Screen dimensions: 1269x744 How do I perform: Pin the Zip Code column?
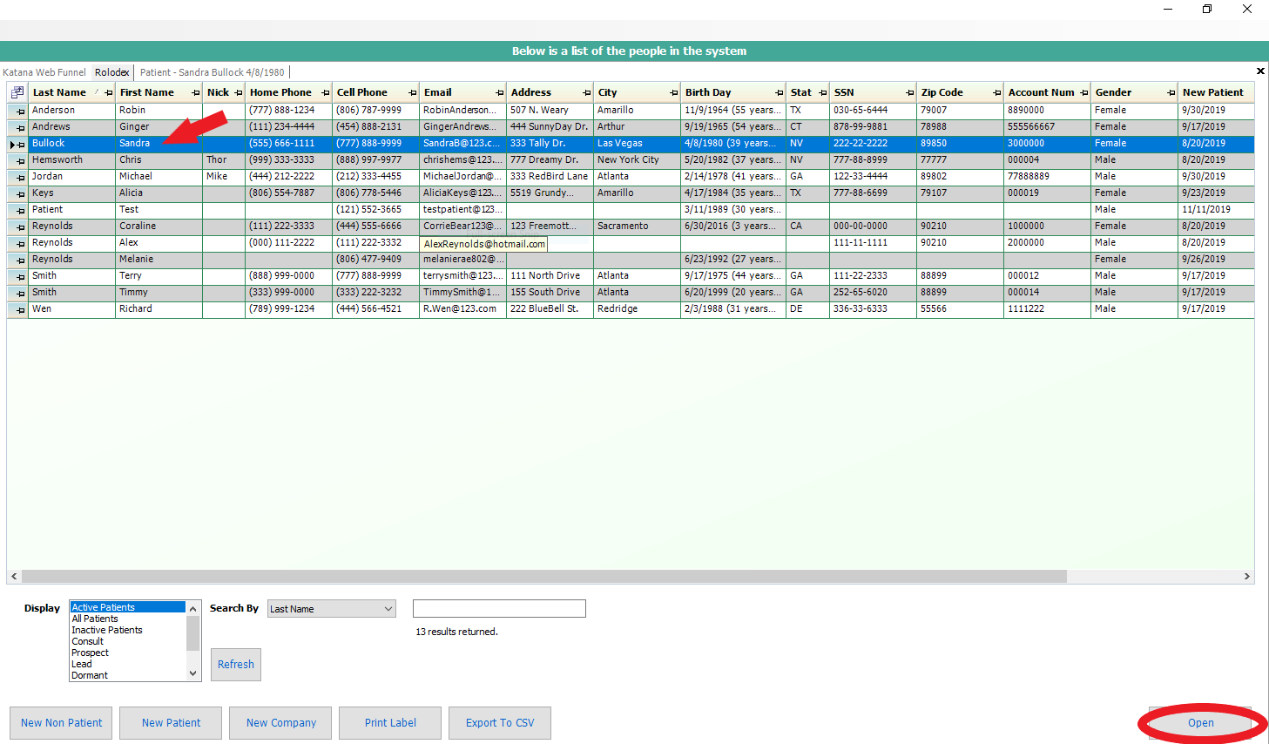point(996,92)
